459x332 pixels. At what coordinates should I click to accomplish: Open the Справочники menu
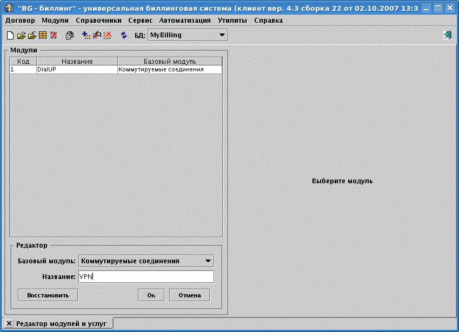click(x=98, y=20)
